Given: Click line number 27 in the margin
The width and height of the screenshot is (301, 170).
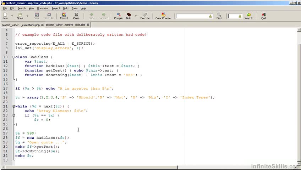Looking at the screenshot, I should 5,133.
